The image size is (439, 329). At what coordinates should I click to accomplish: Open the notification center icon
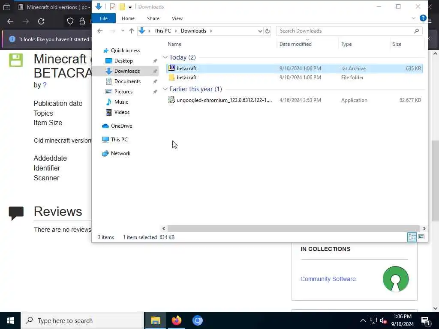[425, 320]
